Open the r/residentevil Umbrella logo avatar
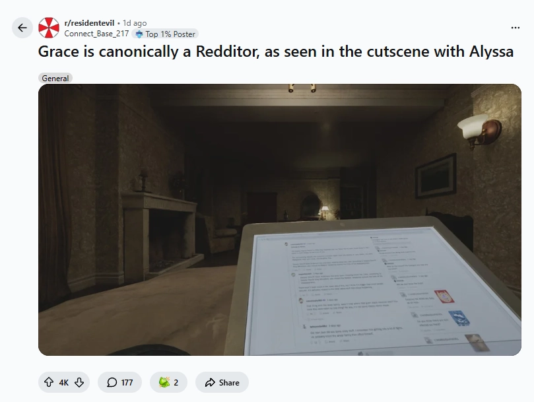Screen dimensions: 534x402 tap(49, 28)
